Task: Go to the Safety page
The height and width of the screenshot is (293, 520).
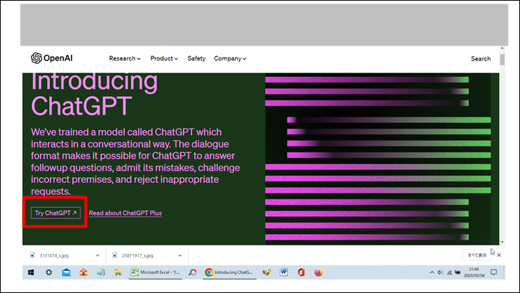Action: point(197,58)
